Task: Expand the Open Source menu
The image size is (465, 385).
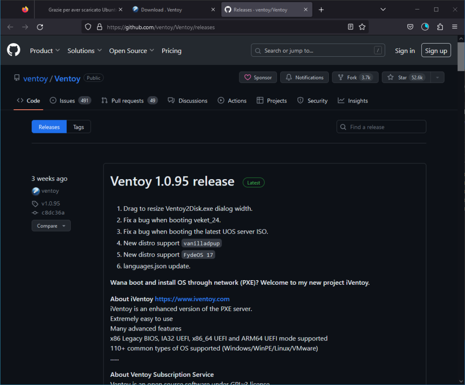Action: pos(132,51)
